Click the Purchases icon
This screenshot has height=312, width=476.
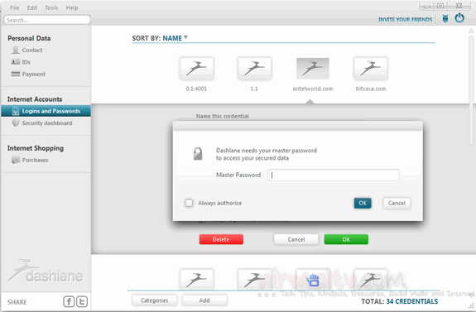click(x=15, y=160)
